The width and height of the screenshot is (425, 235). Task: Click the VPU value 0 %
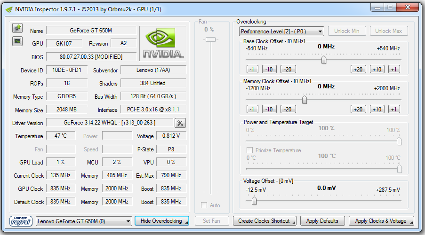click(171, 162)
